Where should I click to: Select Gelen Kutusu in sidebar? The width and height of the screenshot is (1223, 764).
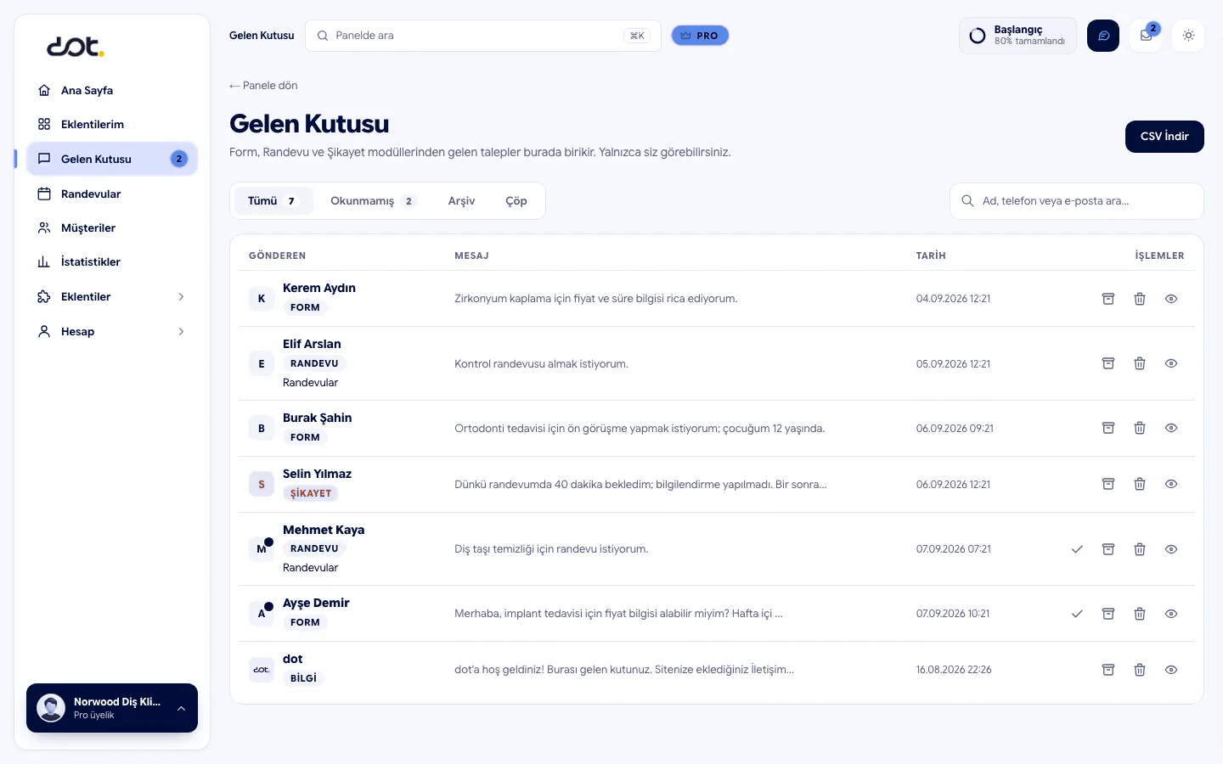click(x=112, y=159)
